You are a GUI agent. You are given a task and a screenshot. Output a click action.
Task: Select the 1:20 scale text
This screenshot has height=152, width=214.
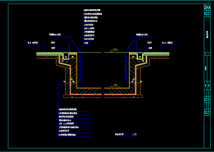134,134
